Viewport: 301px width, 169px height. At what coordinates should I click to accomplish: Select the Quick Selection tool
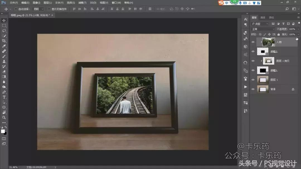click(4, 36)
